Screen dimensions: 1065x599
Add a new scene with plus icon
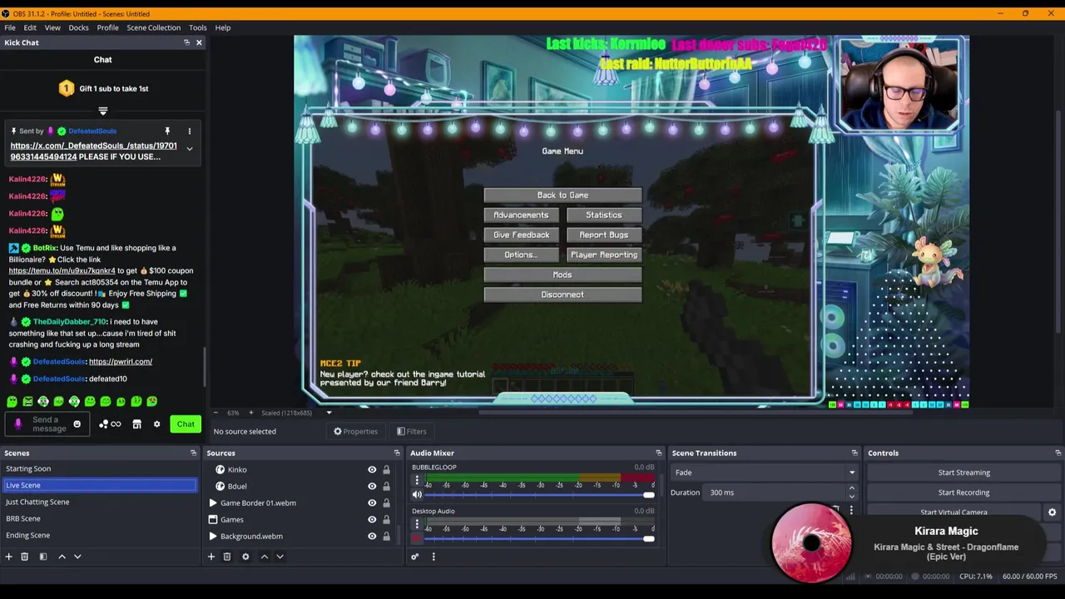[8, 557]
